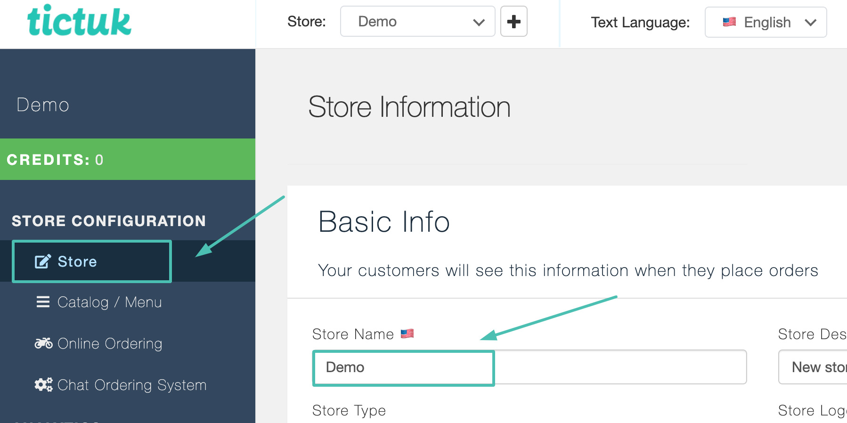Click the Demo store title in sidebar
847x423 pixels.
(43, 105)
